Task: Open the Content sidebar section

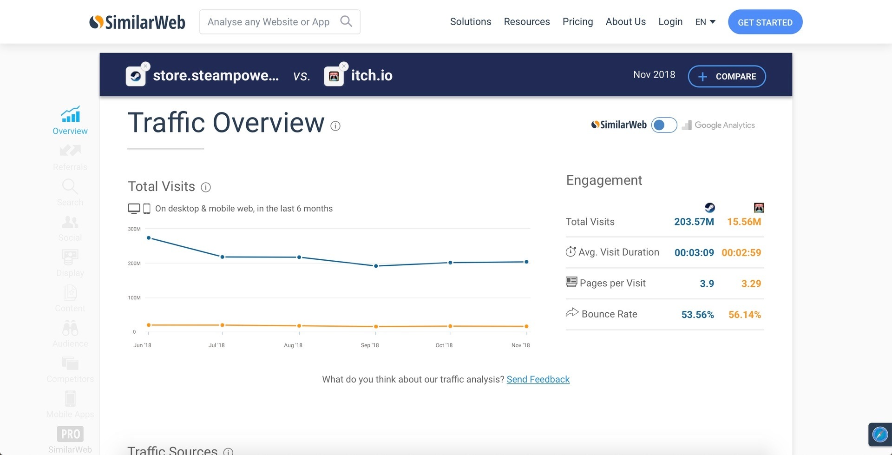Action: (70, 299)
